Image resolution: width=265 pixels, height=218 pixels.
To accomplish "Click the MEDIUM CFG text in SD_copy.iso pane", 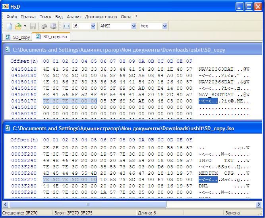I will 216,173.
